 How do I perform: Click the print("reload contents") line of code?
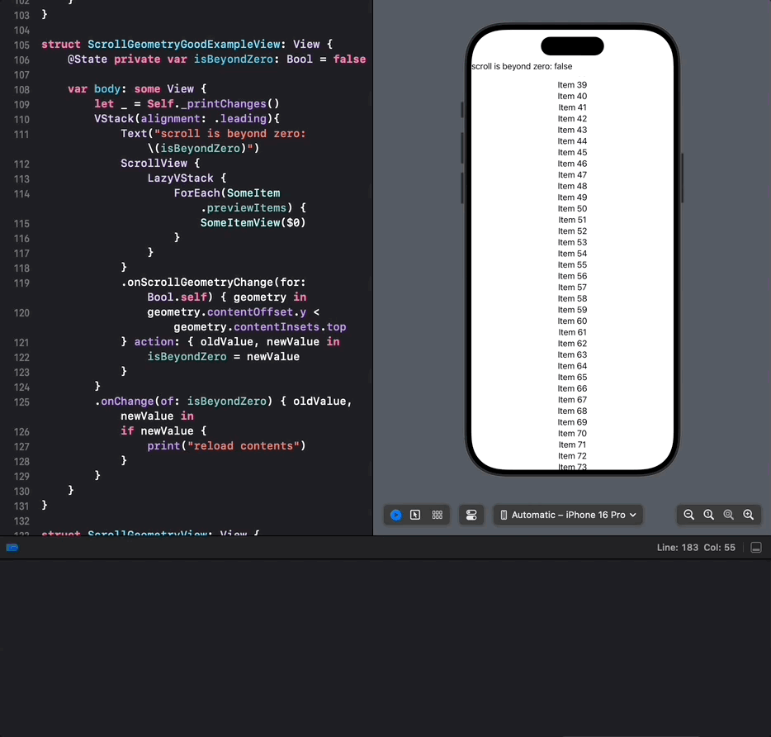[226, 446]
